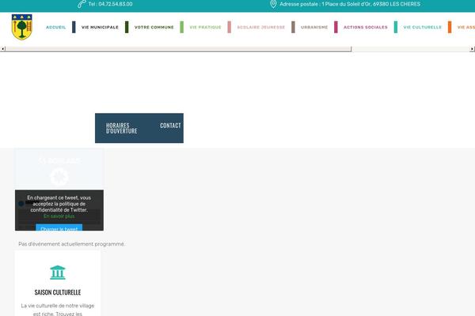Click the left arrow of horizontal scrollbar
Image resolution: width=475 pixels, height=316 pixels.
click(2, 49)
